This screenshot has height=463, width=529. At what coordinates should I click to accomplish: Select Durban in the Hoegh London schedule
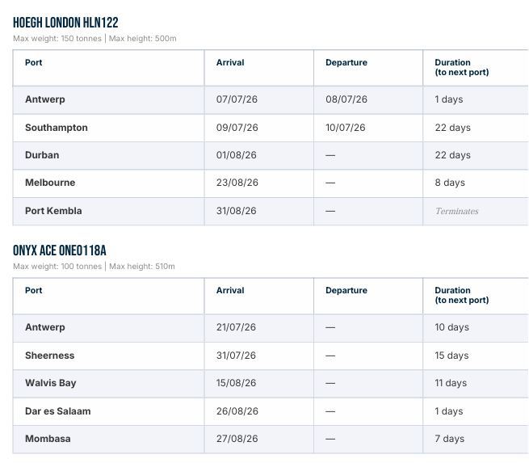point(42,155)
